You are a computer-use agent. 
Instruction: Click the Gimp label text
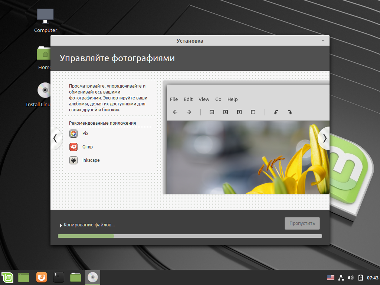(88, 147)
